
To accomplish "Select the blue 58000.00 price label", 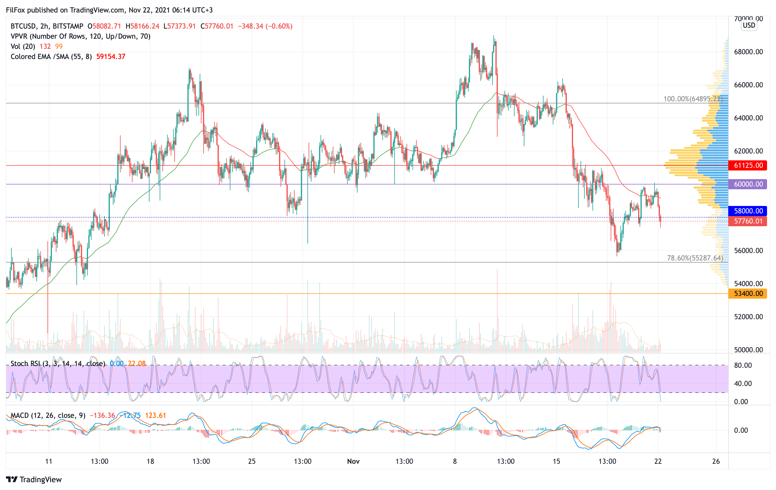I will 748,211.
